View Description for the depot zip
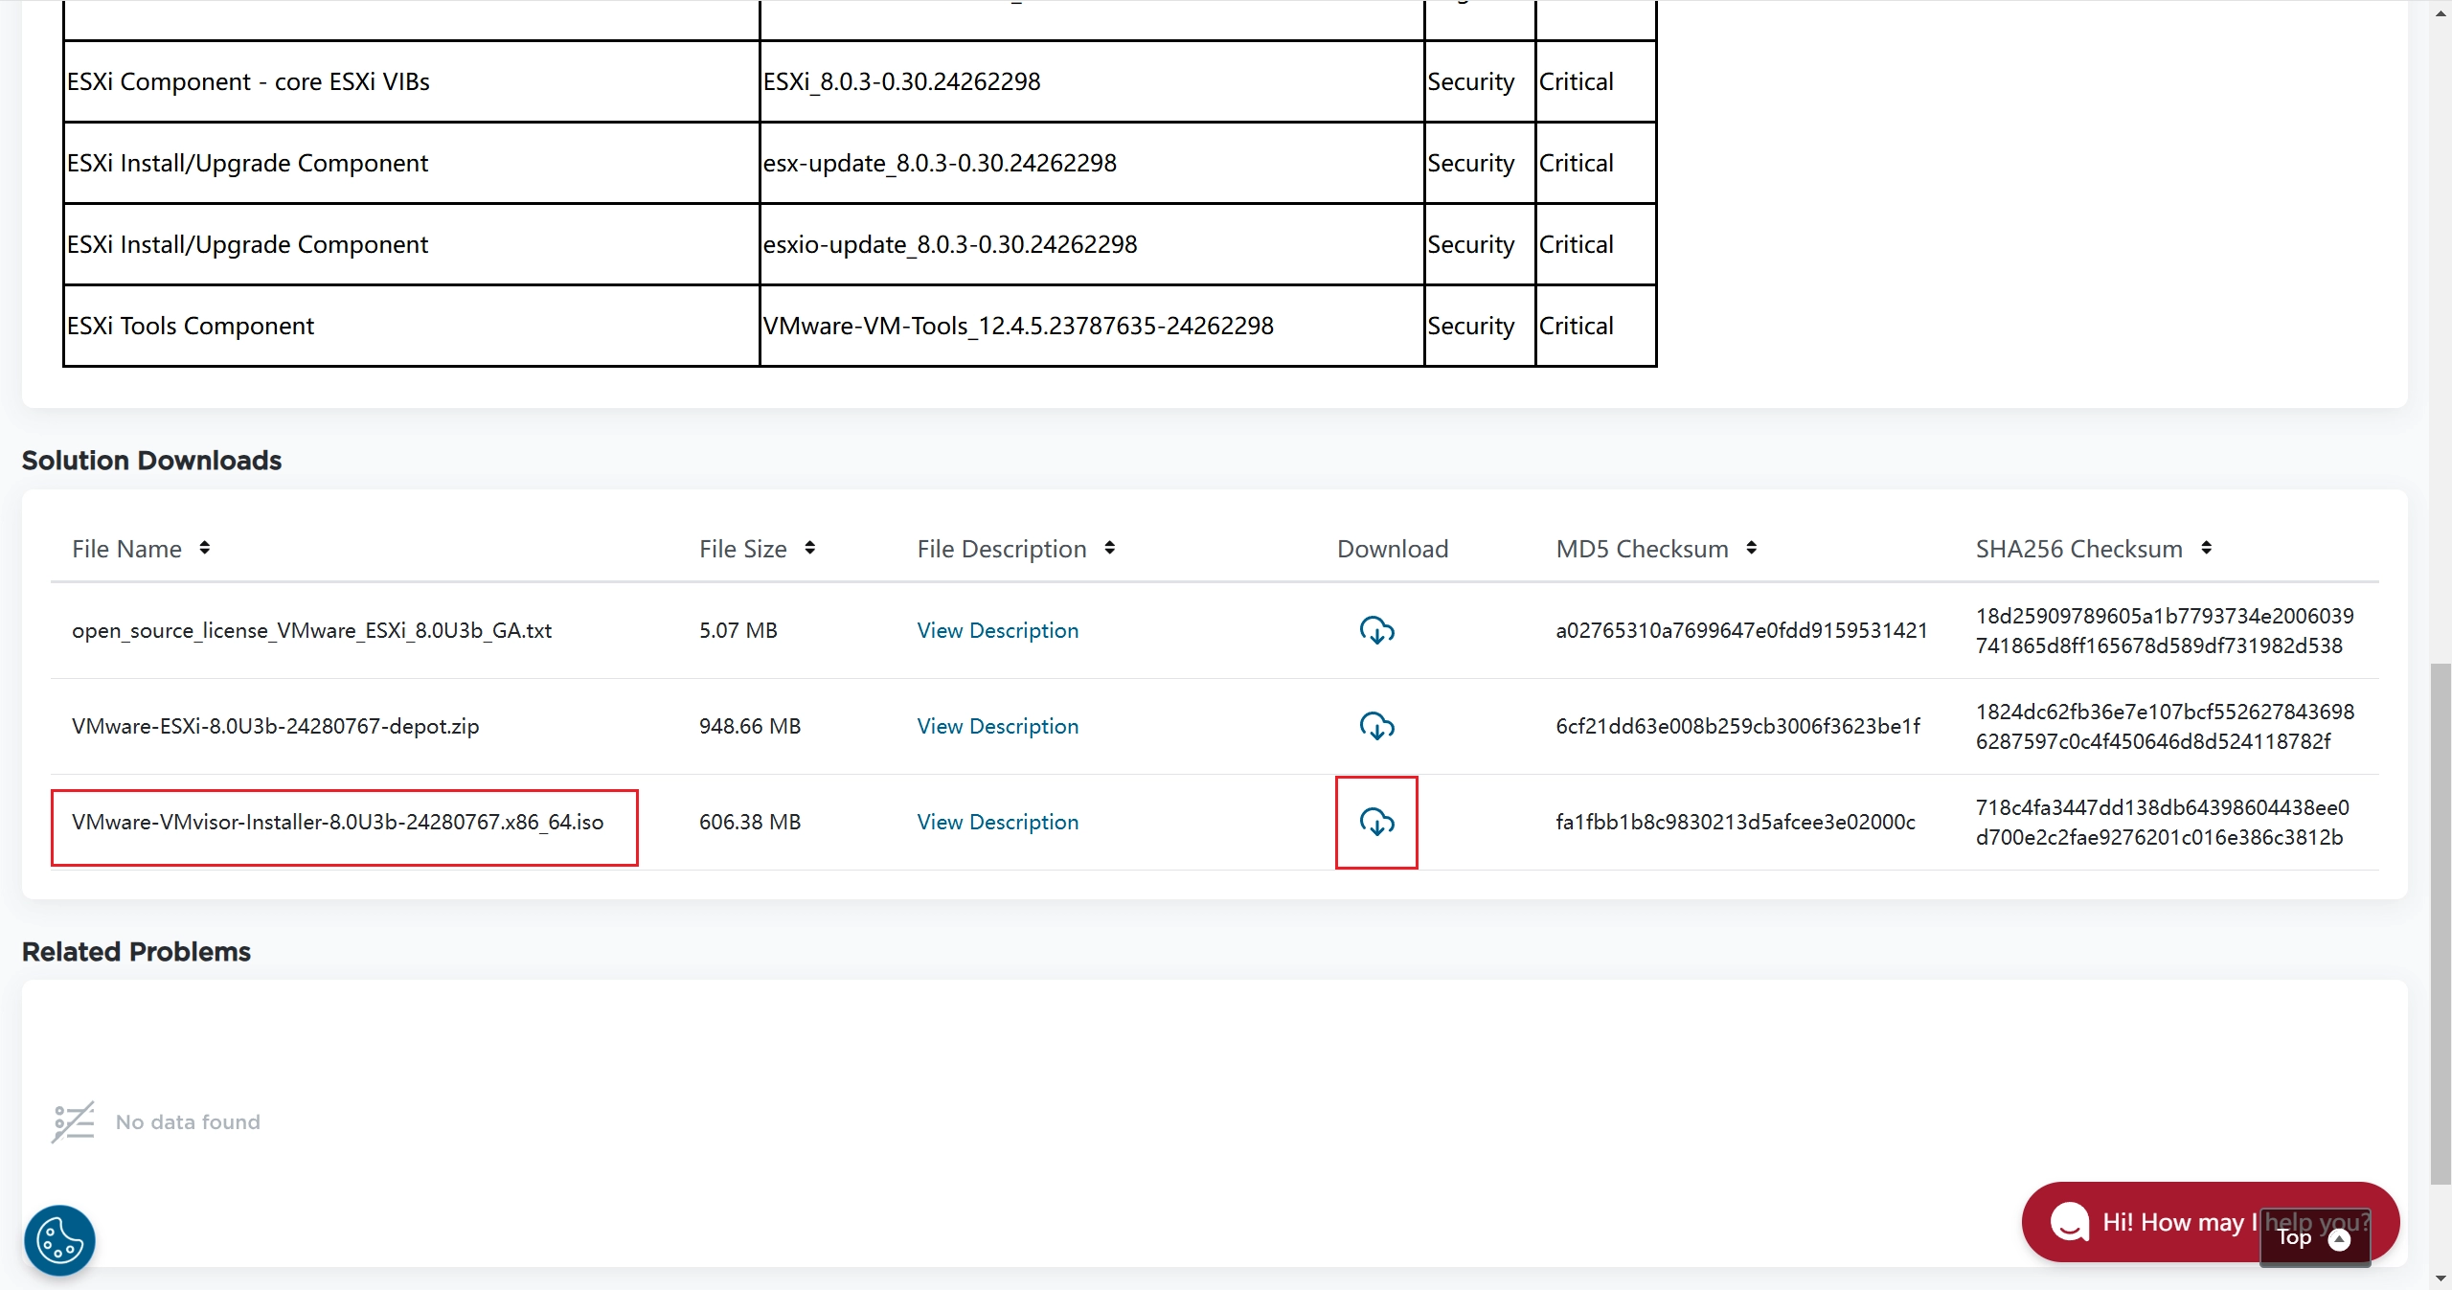The width and height of the screenshot is (2452, 1290). point(997,726)
